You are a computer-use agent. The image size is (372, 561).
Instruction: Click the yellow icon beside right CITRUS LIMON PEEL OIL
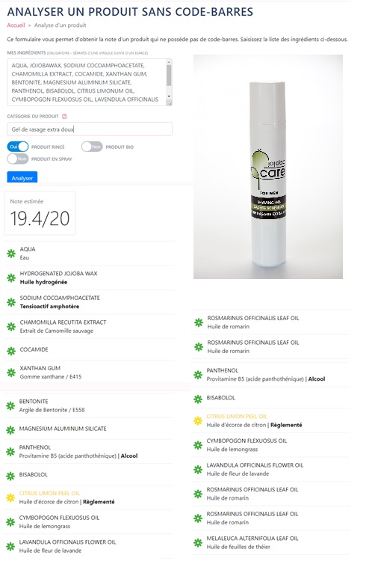click(198, 420)
